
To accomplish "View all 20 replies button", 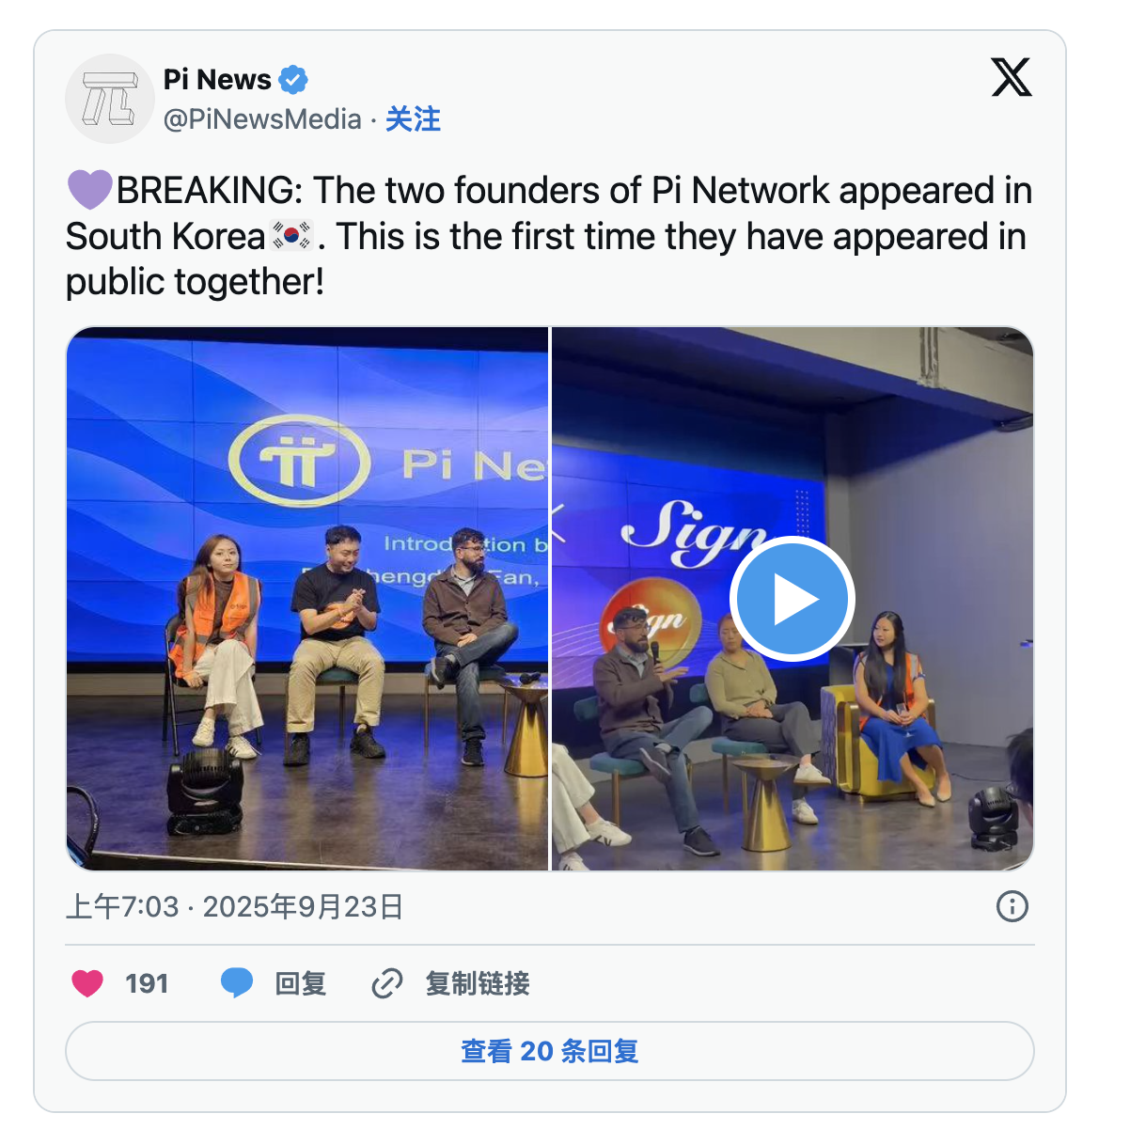I will 550,1051.
